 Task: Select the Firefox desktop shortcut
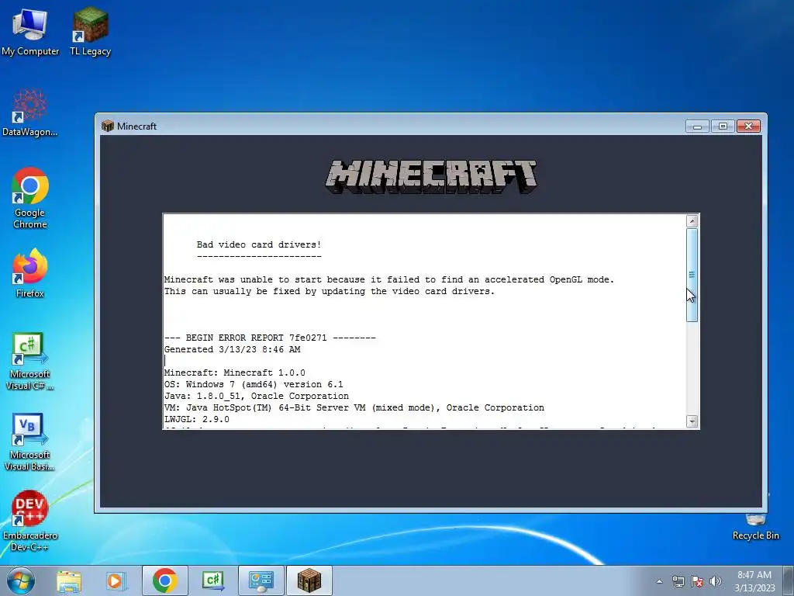[x=30, y=273]
